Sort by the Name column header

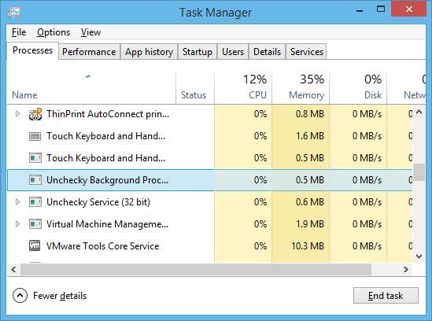click(91, 87)
